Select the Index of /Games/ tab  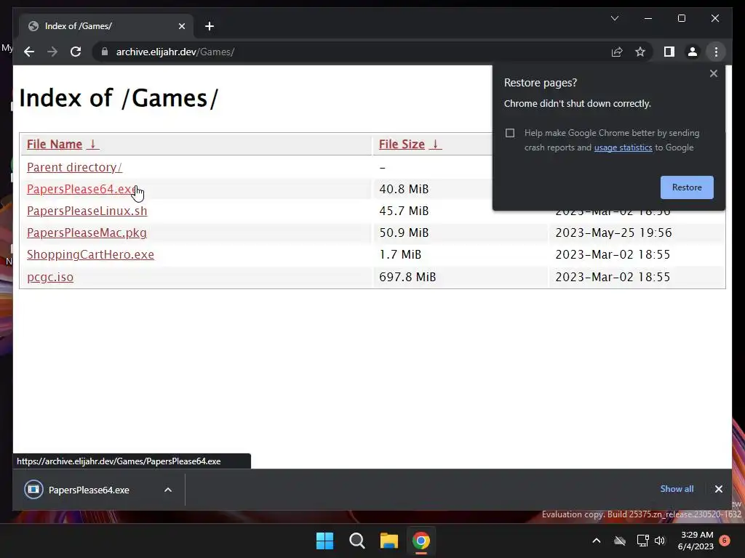(106, 26)
